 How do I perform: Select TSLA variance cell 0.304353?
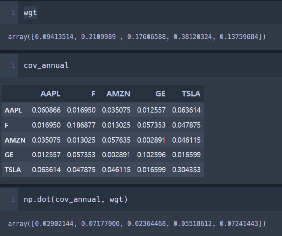186,170
